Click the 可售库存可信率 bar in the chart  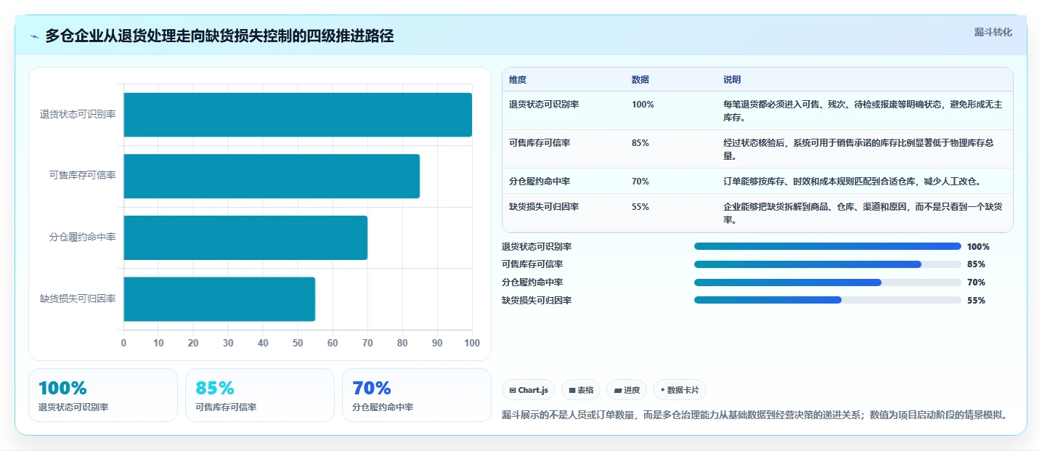[x=272, y=176]
